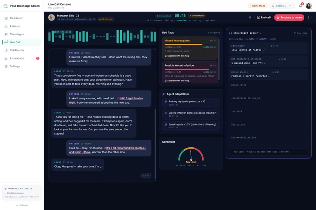Locate quote for Missed Anticoagulant flag

209,47
